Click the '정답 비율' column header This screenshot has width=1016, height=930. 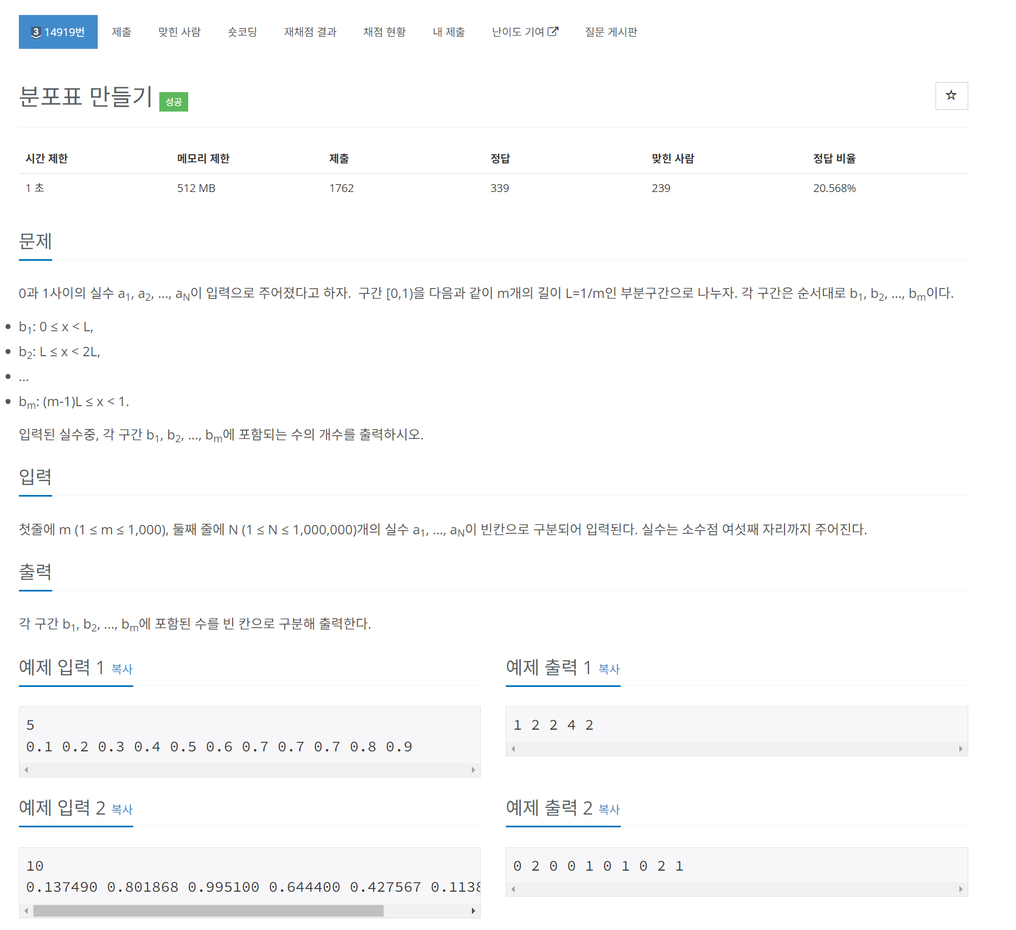834,159
